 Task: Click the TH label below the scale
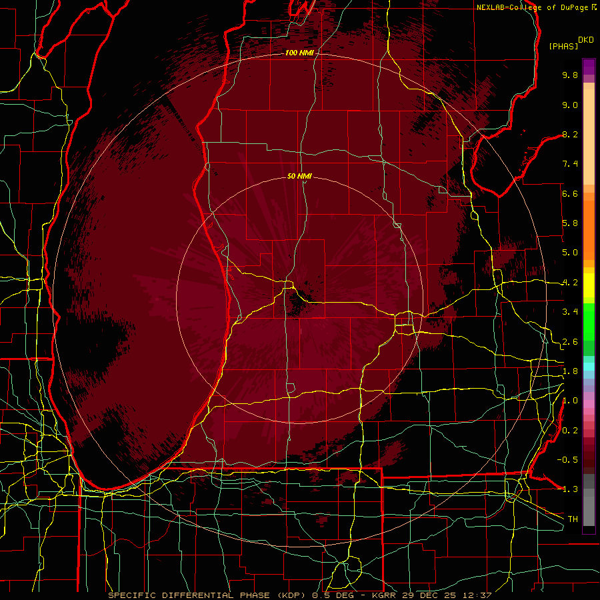click(x=573, y=519)
